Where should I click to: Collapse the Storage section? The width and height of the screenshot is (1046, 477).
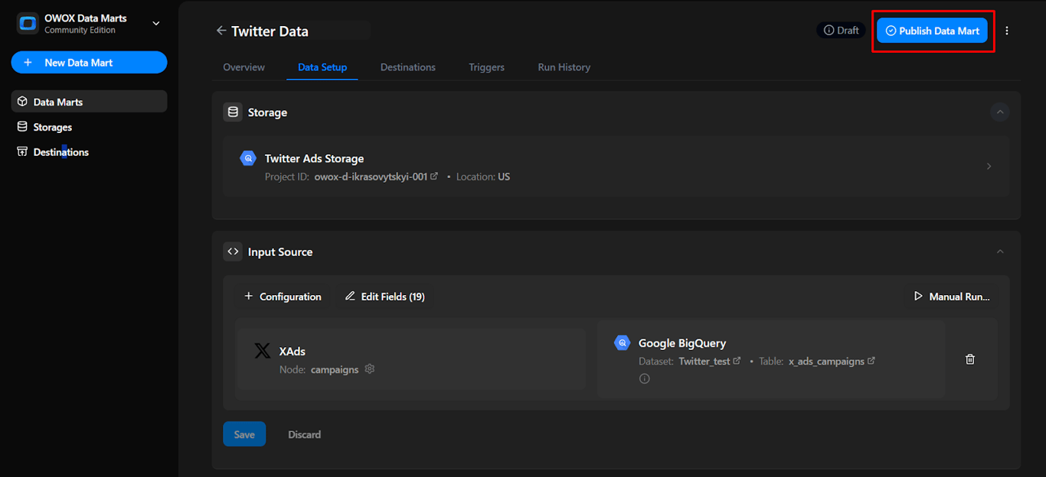tap(999, 112)
